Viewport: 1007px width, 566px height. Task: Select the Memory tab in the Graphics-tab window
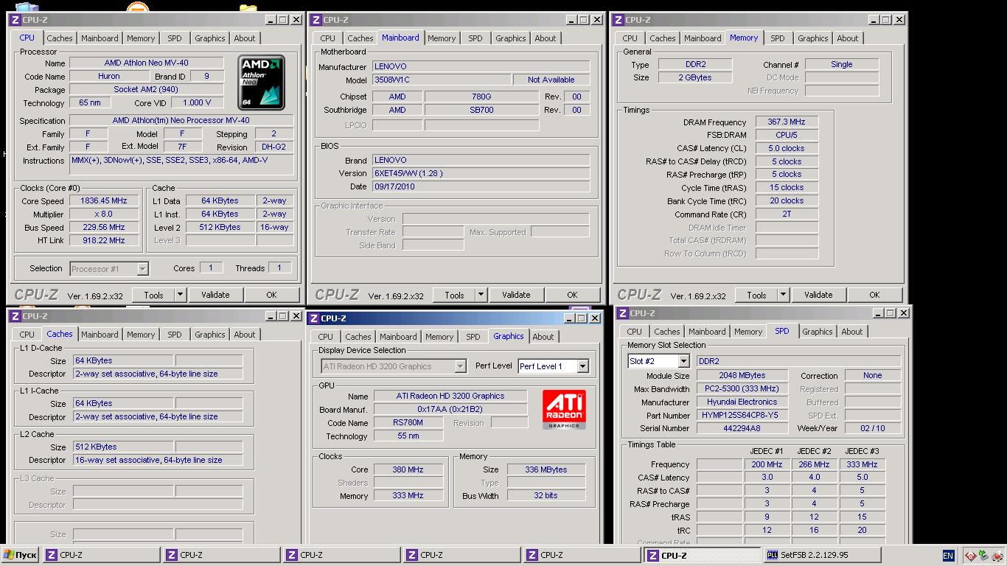point(439,337)
